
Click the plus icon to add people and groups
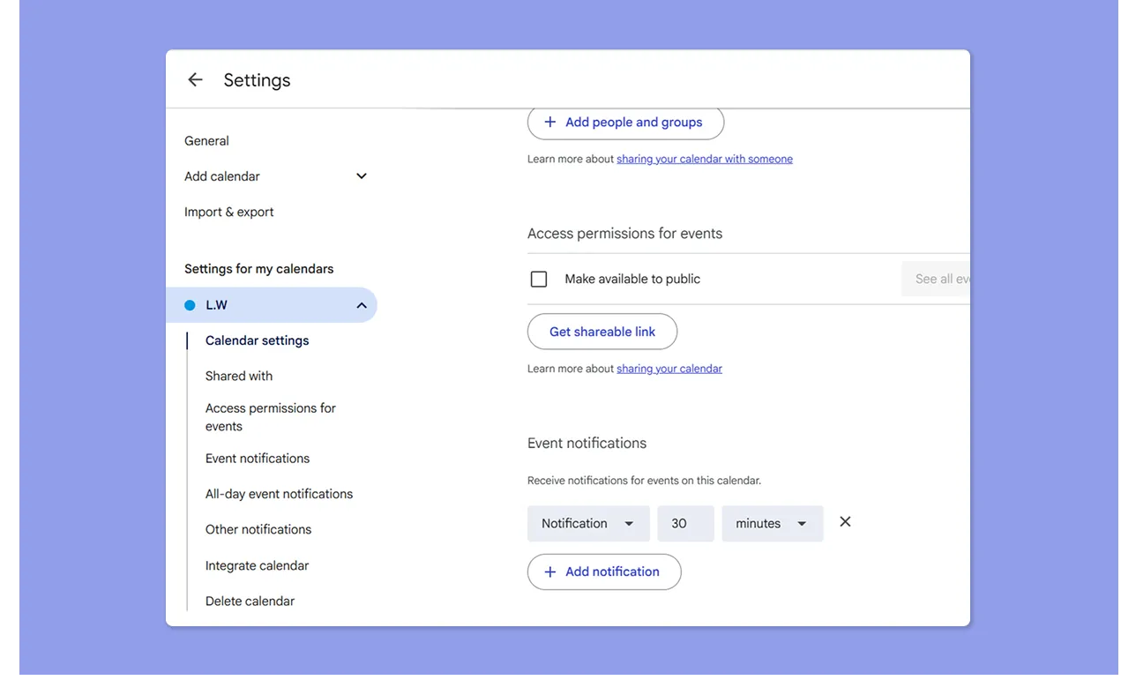tap(550, 122)
